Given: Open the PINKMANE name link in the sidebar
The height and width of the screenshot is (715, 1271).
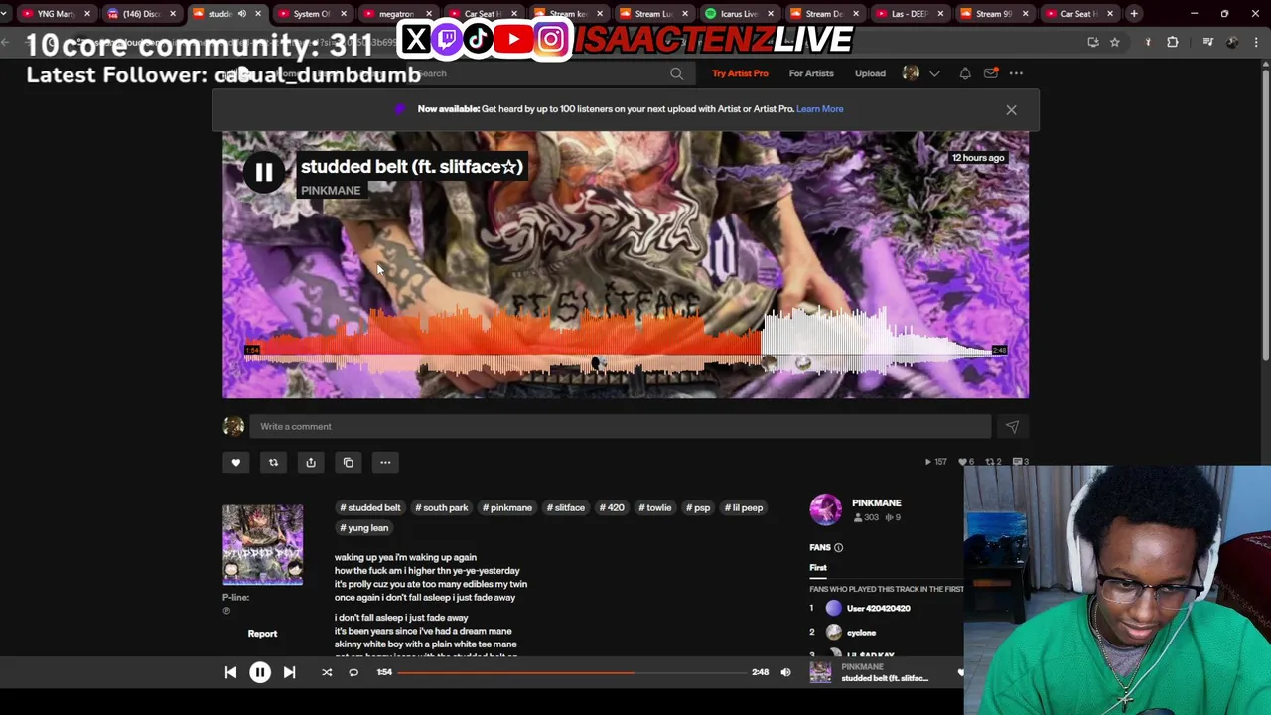Looking at the screenshot, I should [877, 503].
